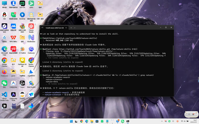Open the purple terminal cloud desktop icon

31,49
